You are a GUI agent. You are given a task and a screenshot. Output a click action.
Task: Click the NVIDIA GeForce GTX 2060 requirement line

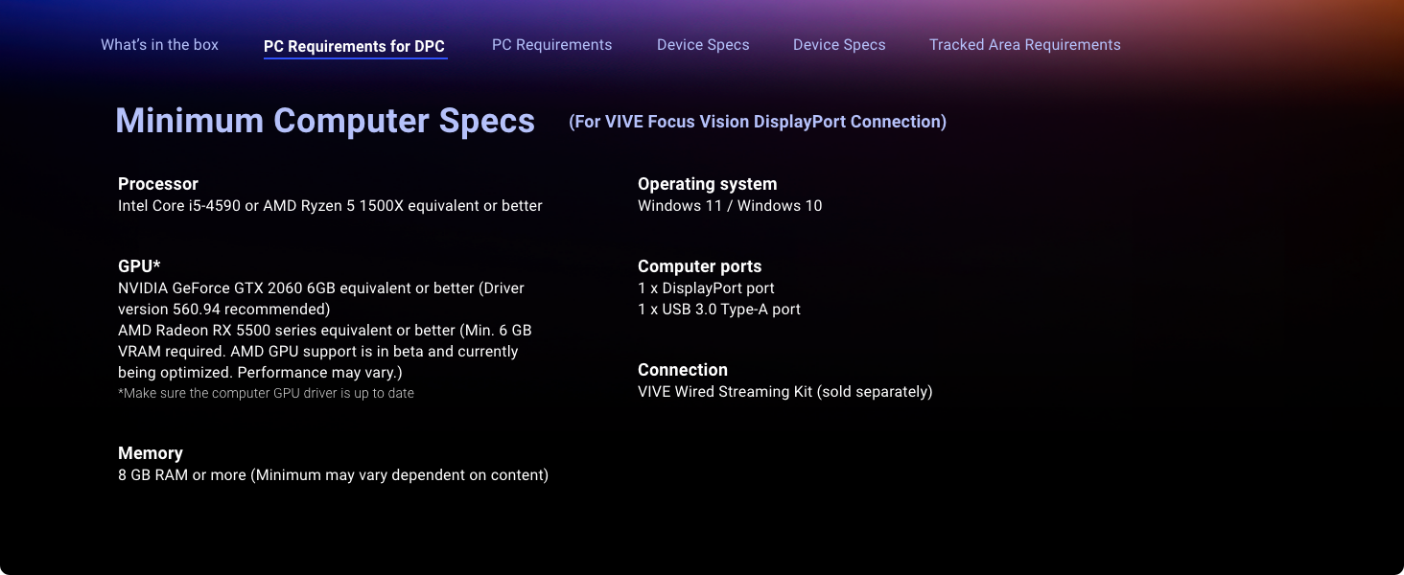click(321, 298)
